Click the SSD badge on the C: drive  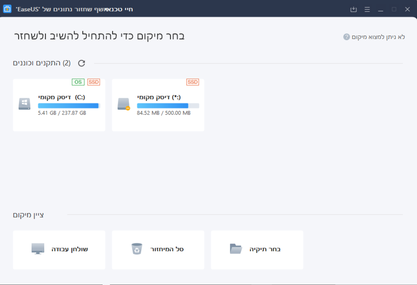click(93, 82)
